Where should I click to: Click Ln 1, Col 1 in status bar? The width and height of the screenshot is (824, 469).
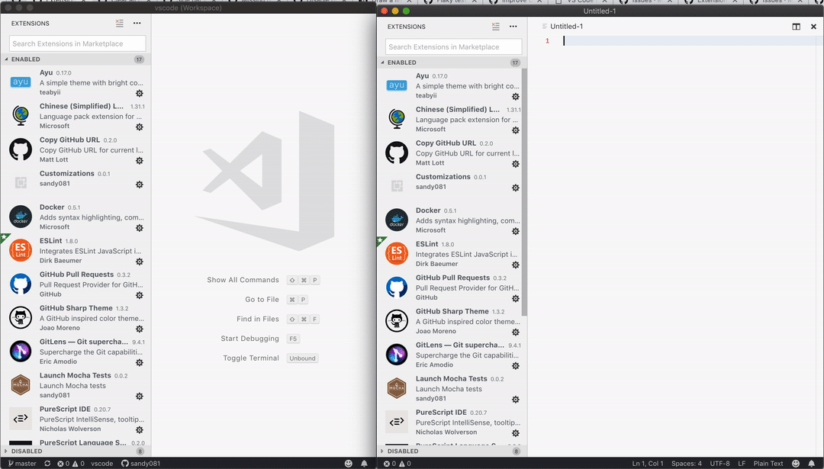tap(648, 463)
